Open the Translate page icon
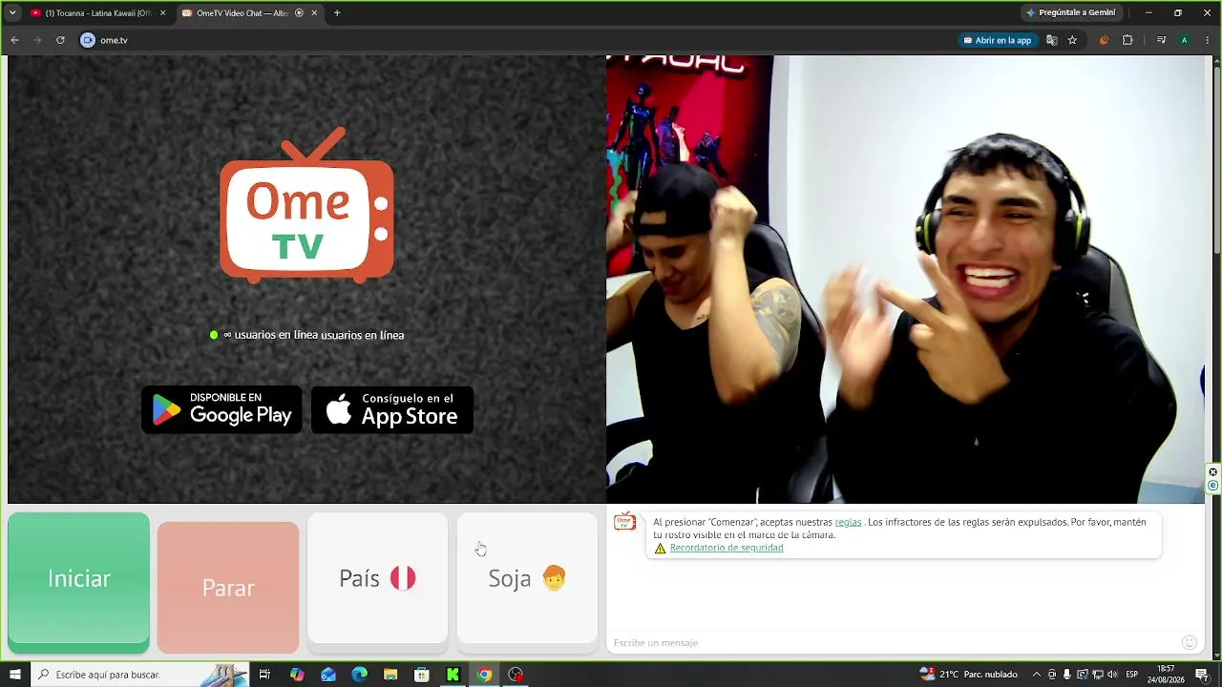Screen dimensions: 1222x687 (1052, 40)
